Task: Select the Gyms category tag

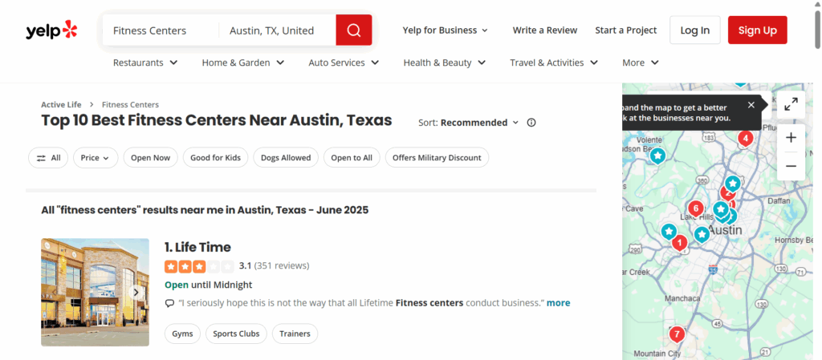Action: pyautogui.click(x=182, y=334)
